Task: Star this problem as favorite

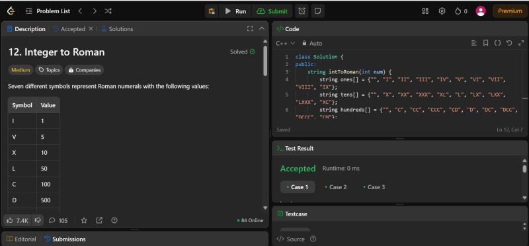Action: coord(84,220)
